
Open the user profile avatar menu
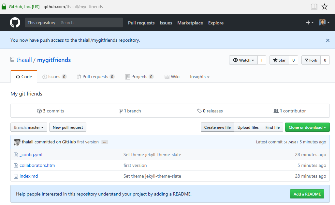[324, 22]
